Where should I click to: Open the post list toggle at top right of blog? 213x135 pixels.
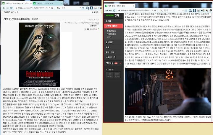[x=95, y=12]
